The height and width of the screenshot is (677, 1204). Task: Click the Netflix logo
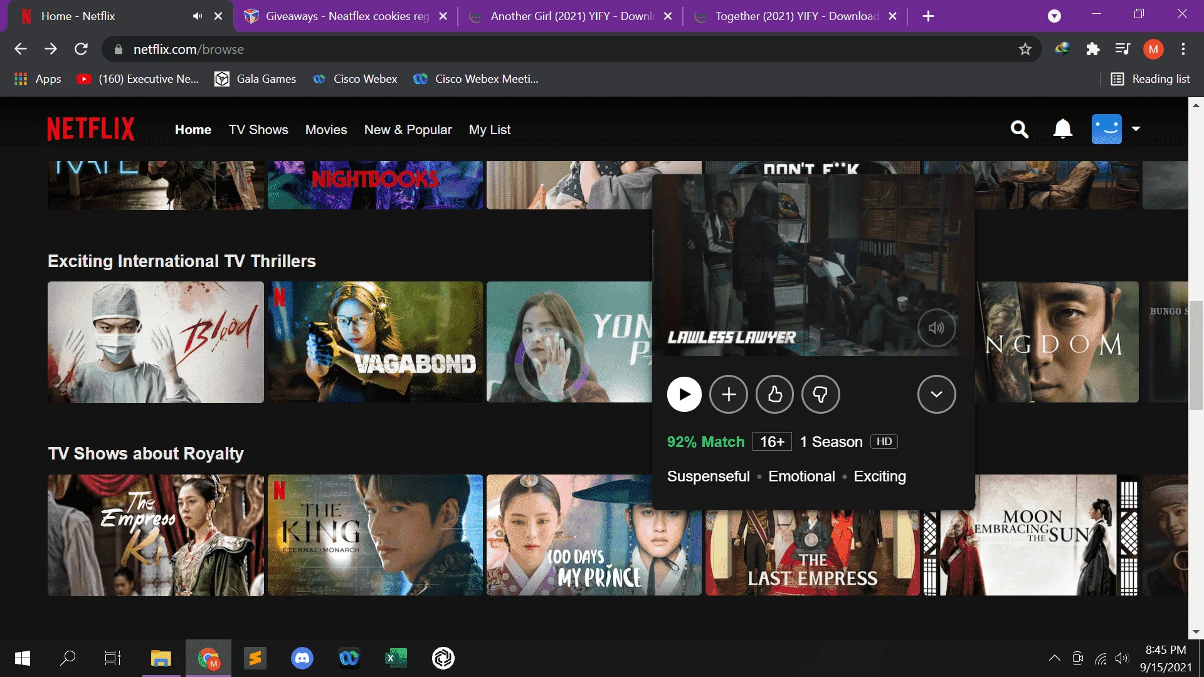91,129
